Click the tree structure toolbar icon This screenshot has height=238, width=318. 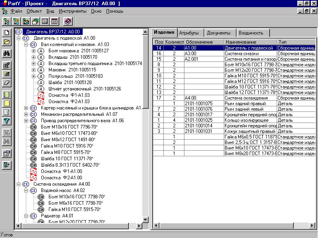pyautogui.click(x=7, y=21)
